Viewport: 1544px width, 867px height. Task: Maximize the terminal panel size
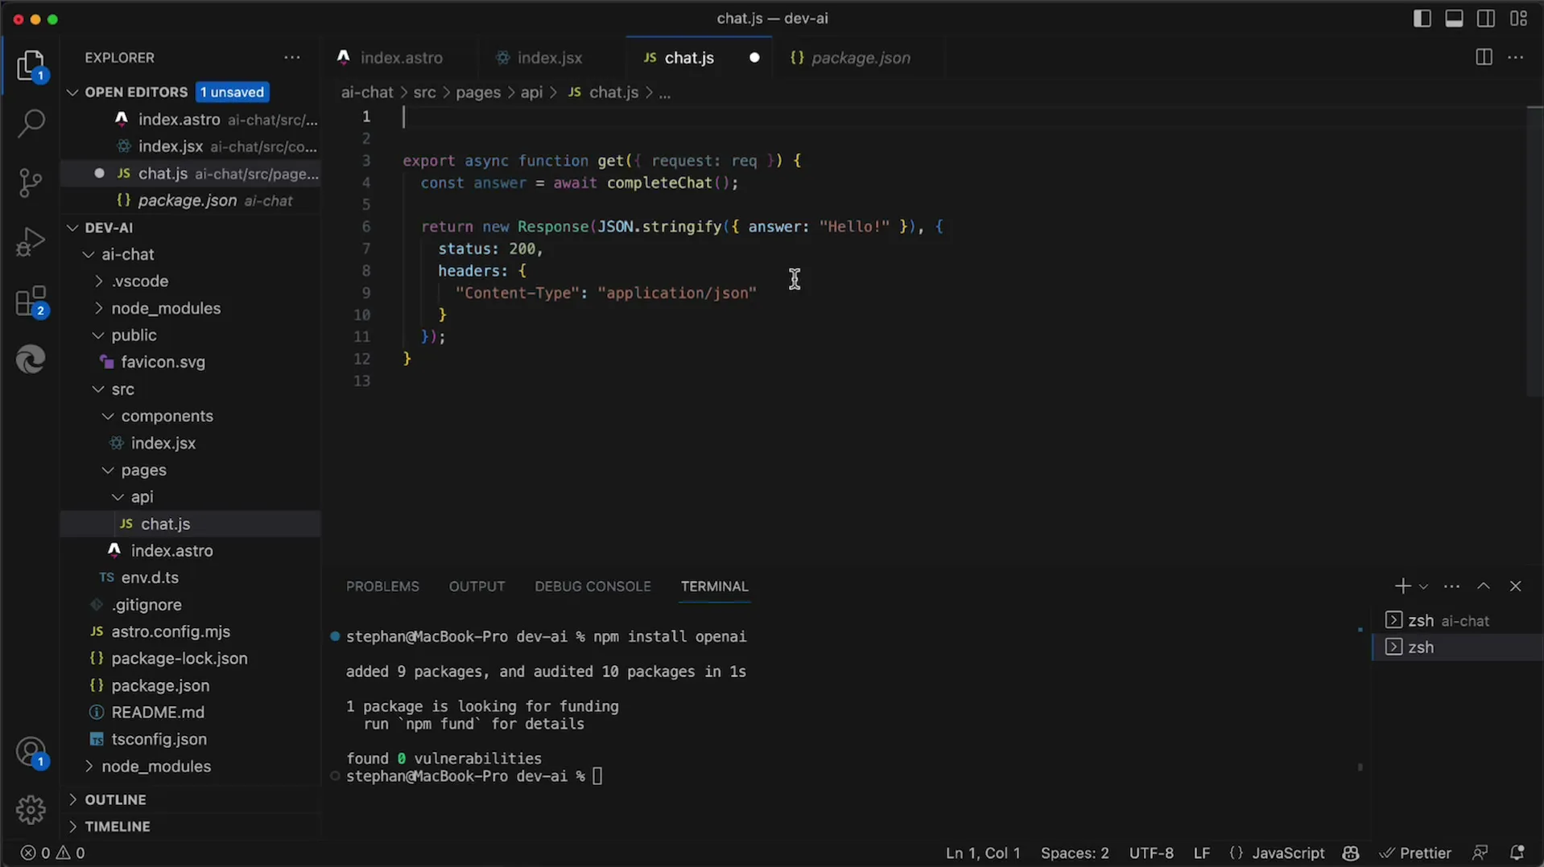coord(1484,586)
